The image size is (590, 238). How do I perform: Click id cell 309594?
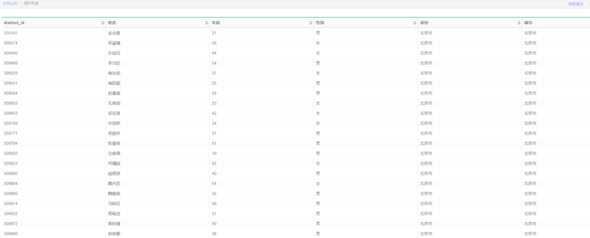(x=10, y=94)
